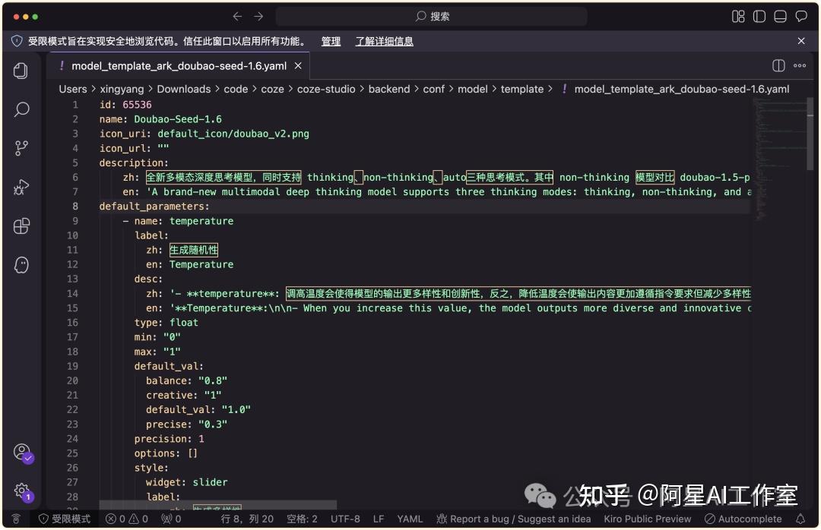Viewport: 821px width, 530px height.
Task: Click the backend breadcrumb
Action: coord(388,89)
